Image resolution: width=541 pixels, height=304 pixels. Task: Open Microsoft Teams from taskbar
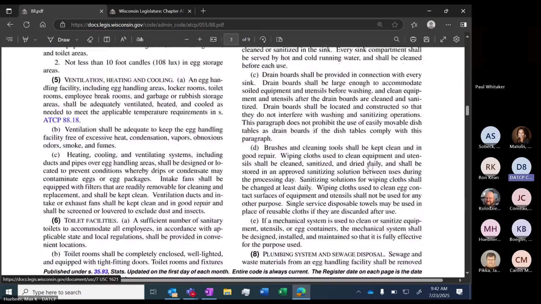(191, 292)
